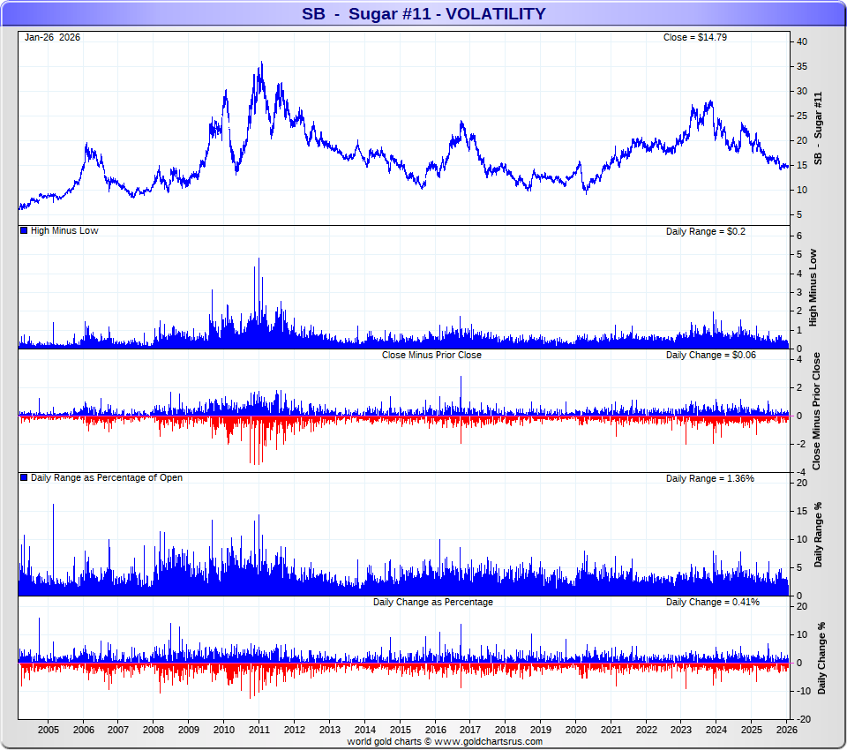The image size is (847, 750).
Task: Click the 2006 x-axis year label
Action: click(x=83, y=730)
